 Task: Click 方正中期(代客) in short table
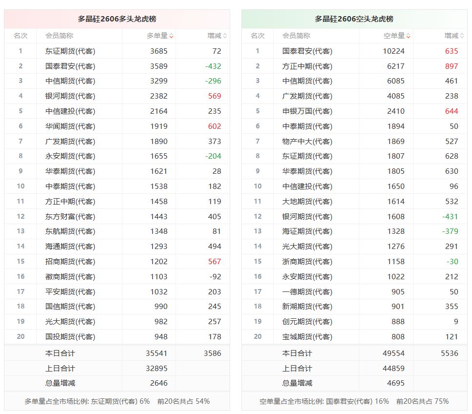[x=307, y=66]
